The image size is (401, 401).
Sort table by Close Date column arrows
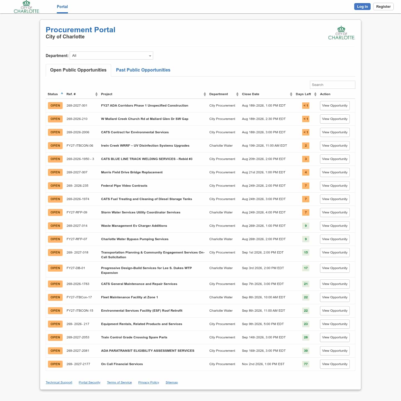(x=291, y=94)
